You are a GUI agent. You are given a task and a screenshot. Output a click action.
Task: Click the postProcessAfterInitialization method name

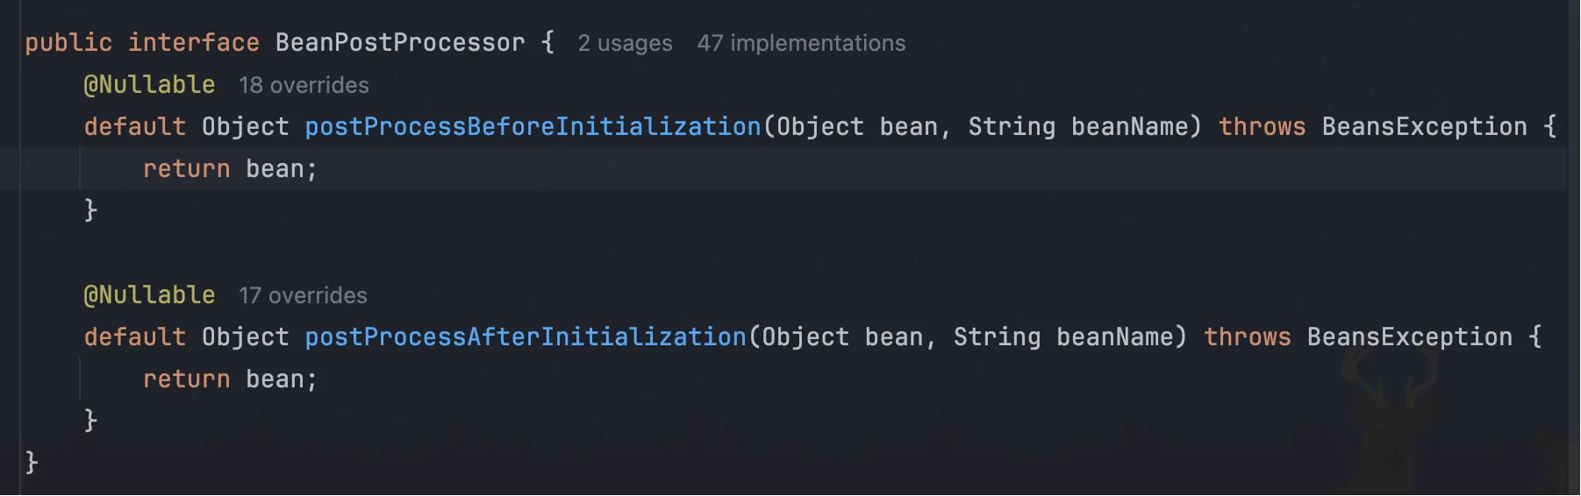click(x=525, y=337)
